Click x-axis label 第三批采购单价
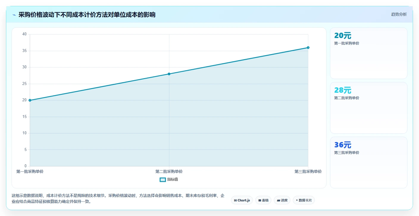Screen dimensions: 419x216 pos(308,172)
